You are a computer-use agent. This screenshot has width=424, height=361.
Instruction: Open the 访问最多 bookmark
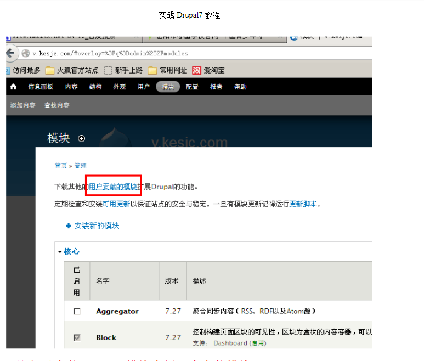(24, 70)
